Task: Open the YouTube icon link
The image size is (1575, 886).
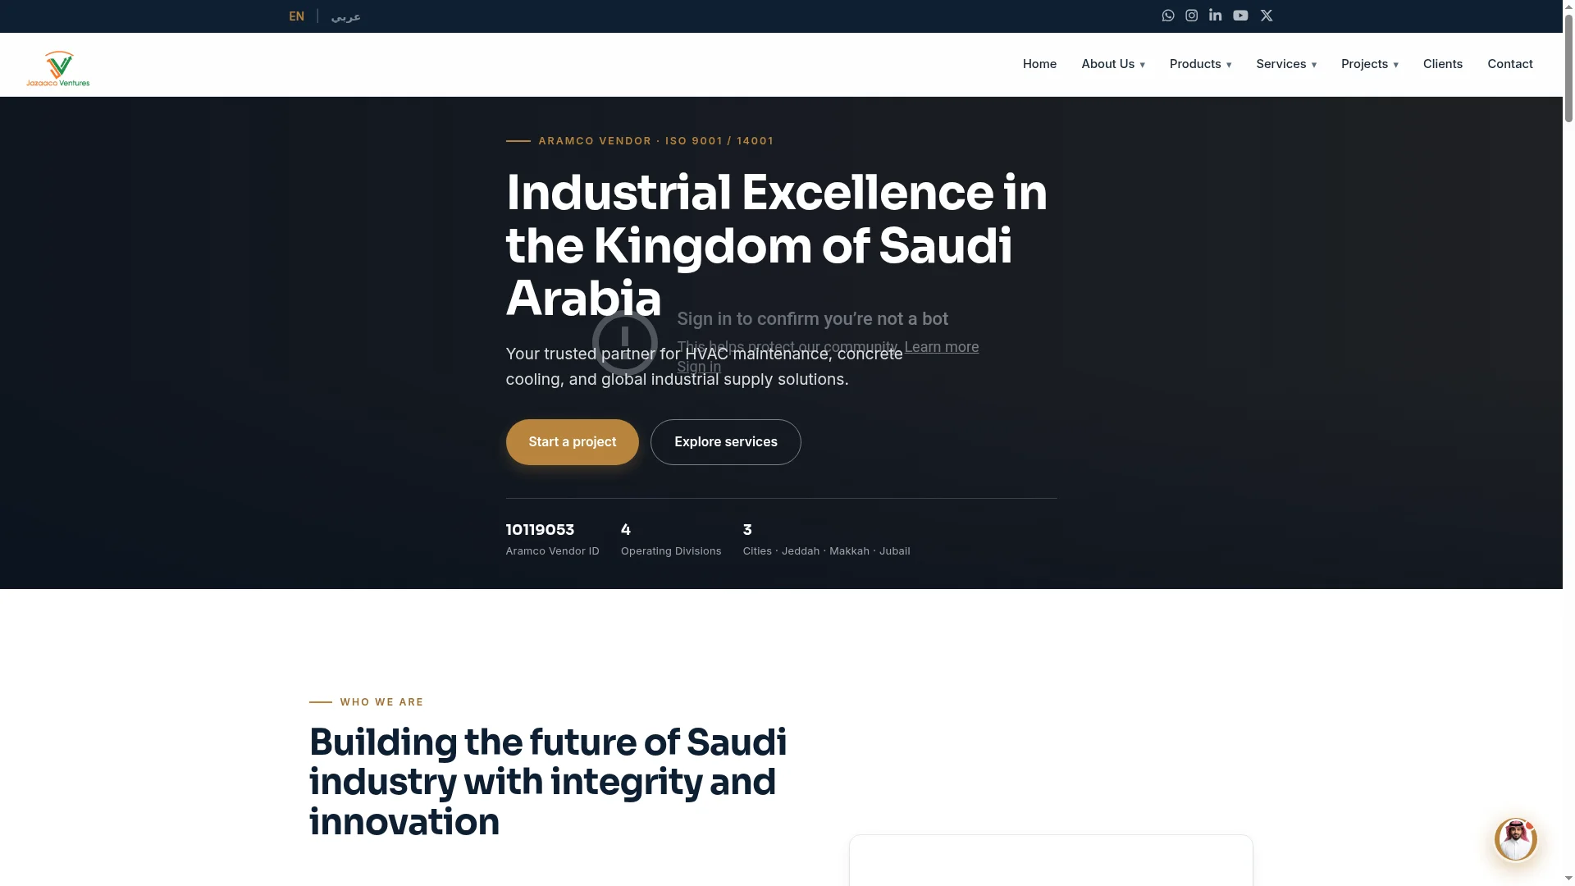Action: tap(1240, 16)
